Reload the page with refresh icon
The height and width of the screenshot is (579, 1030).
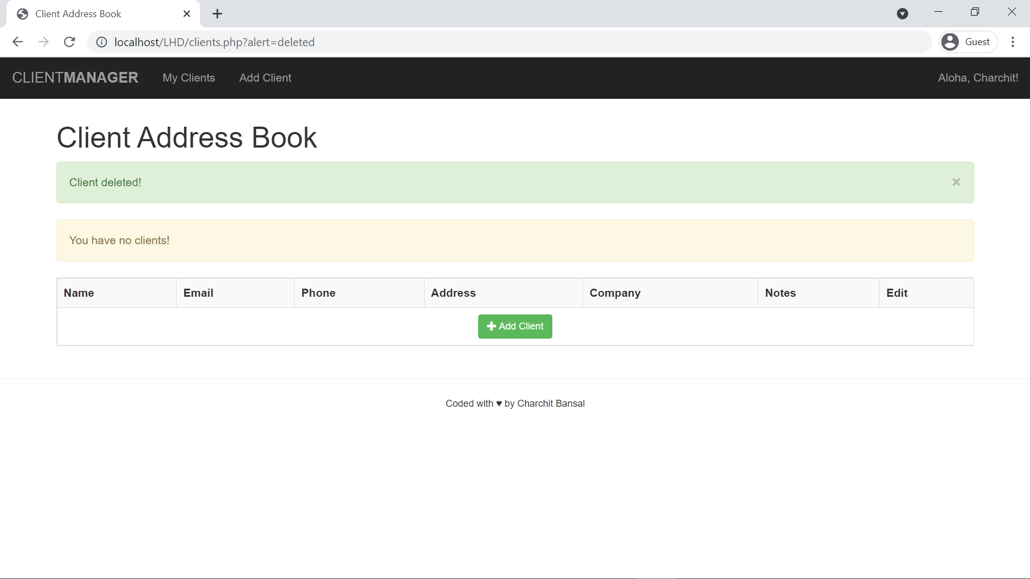[x=69, y=42]
